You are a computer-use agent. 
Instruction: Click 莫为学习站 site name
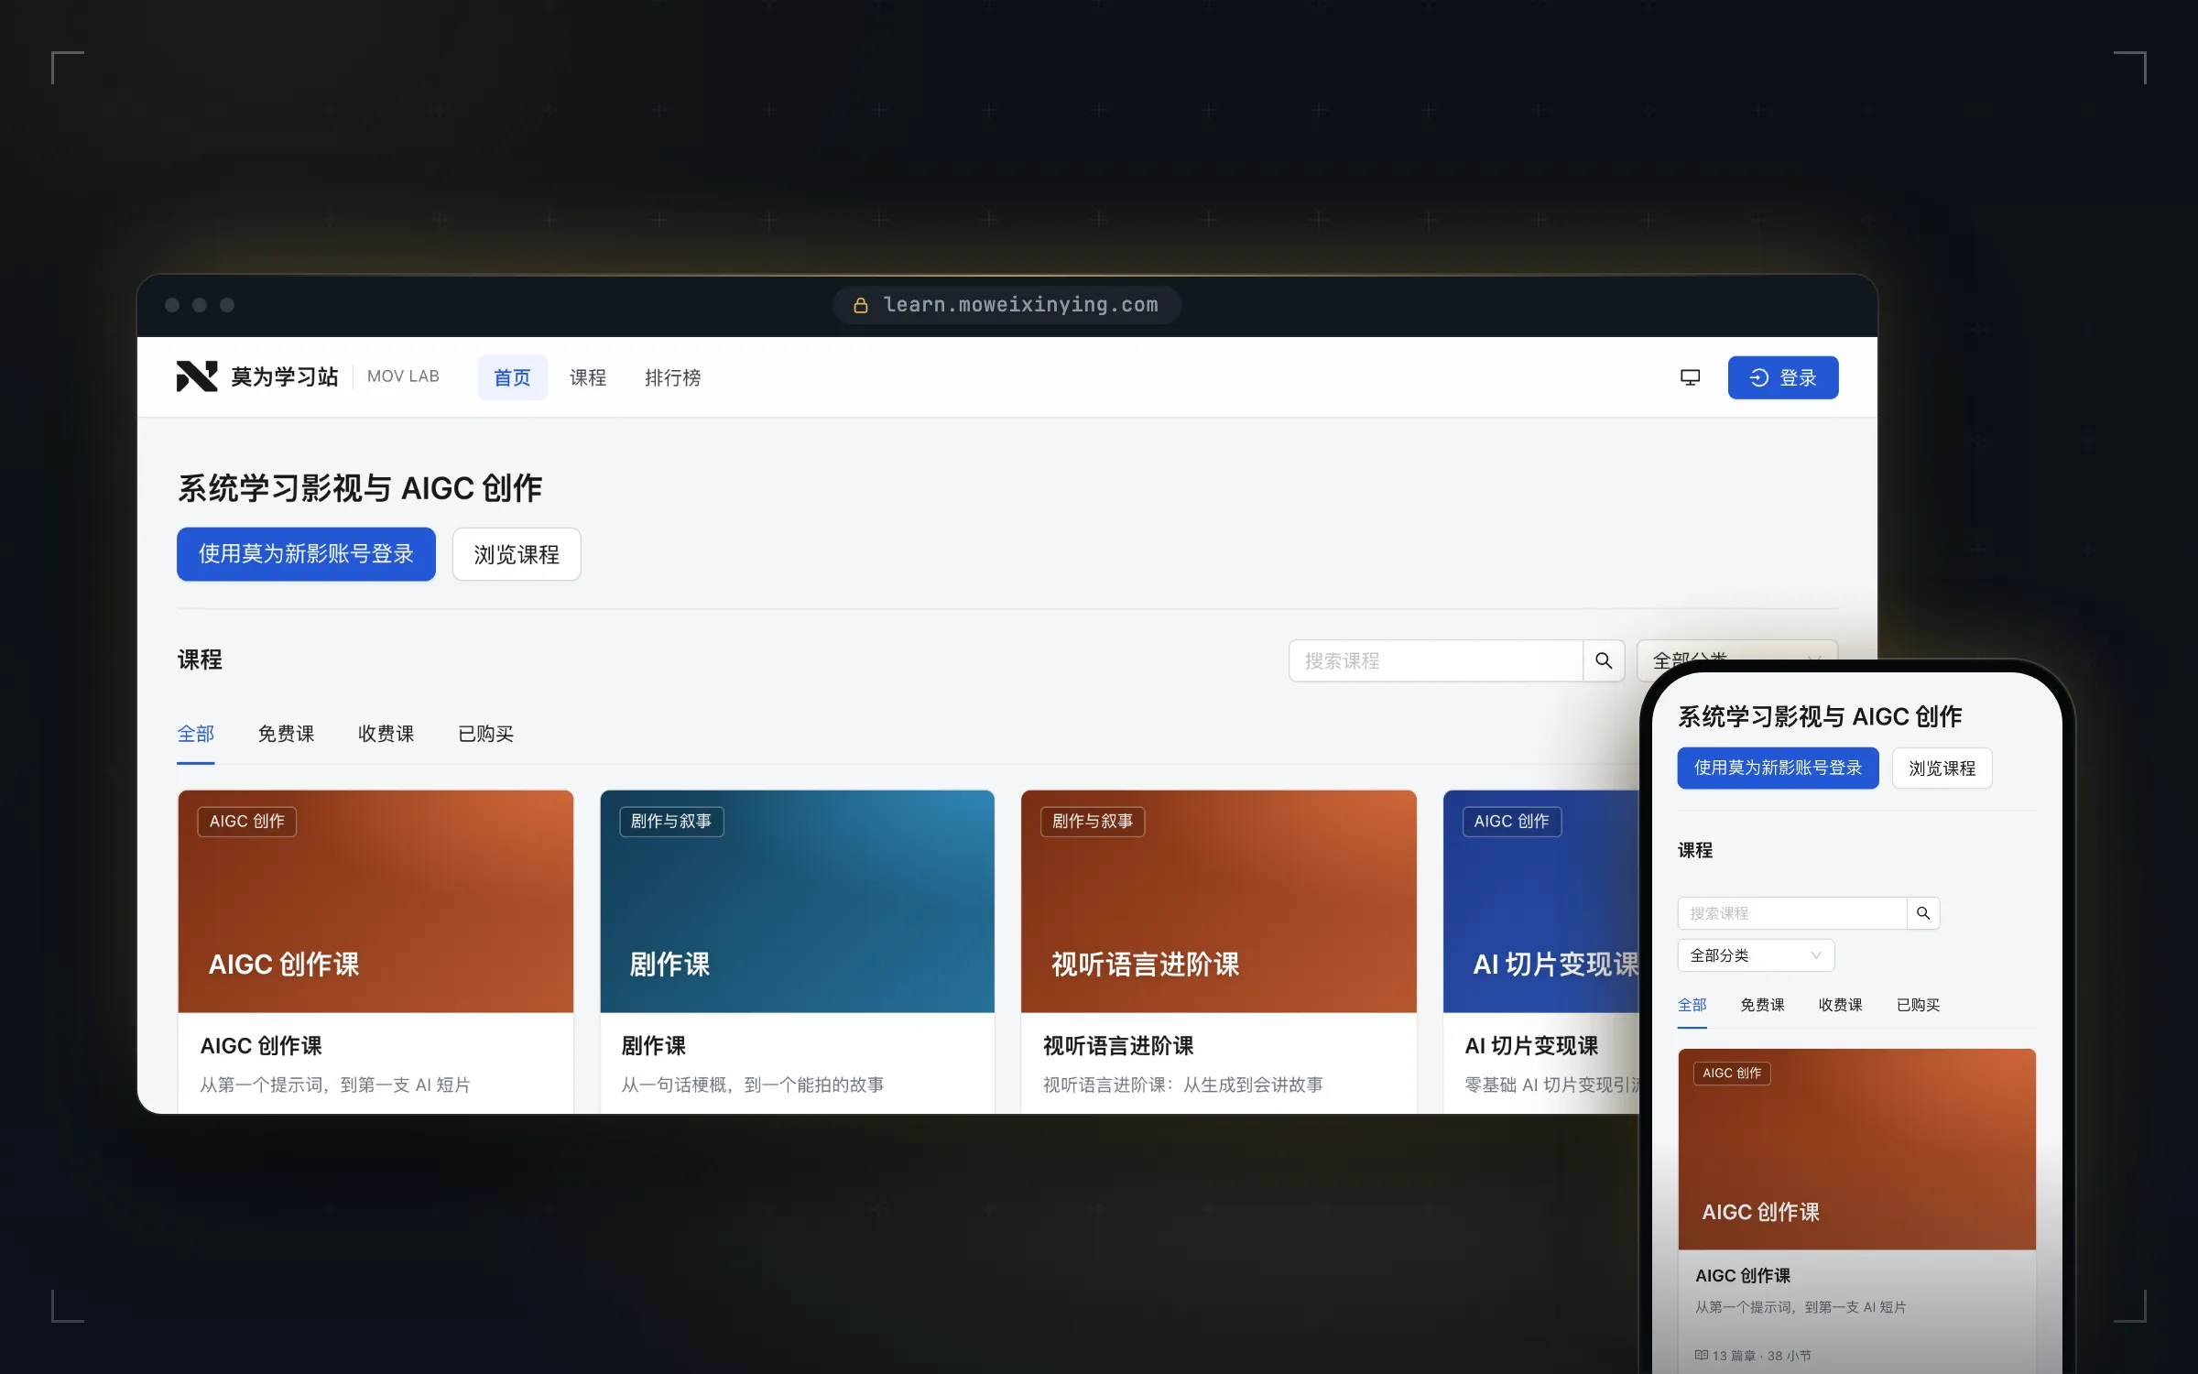[284, 376]
